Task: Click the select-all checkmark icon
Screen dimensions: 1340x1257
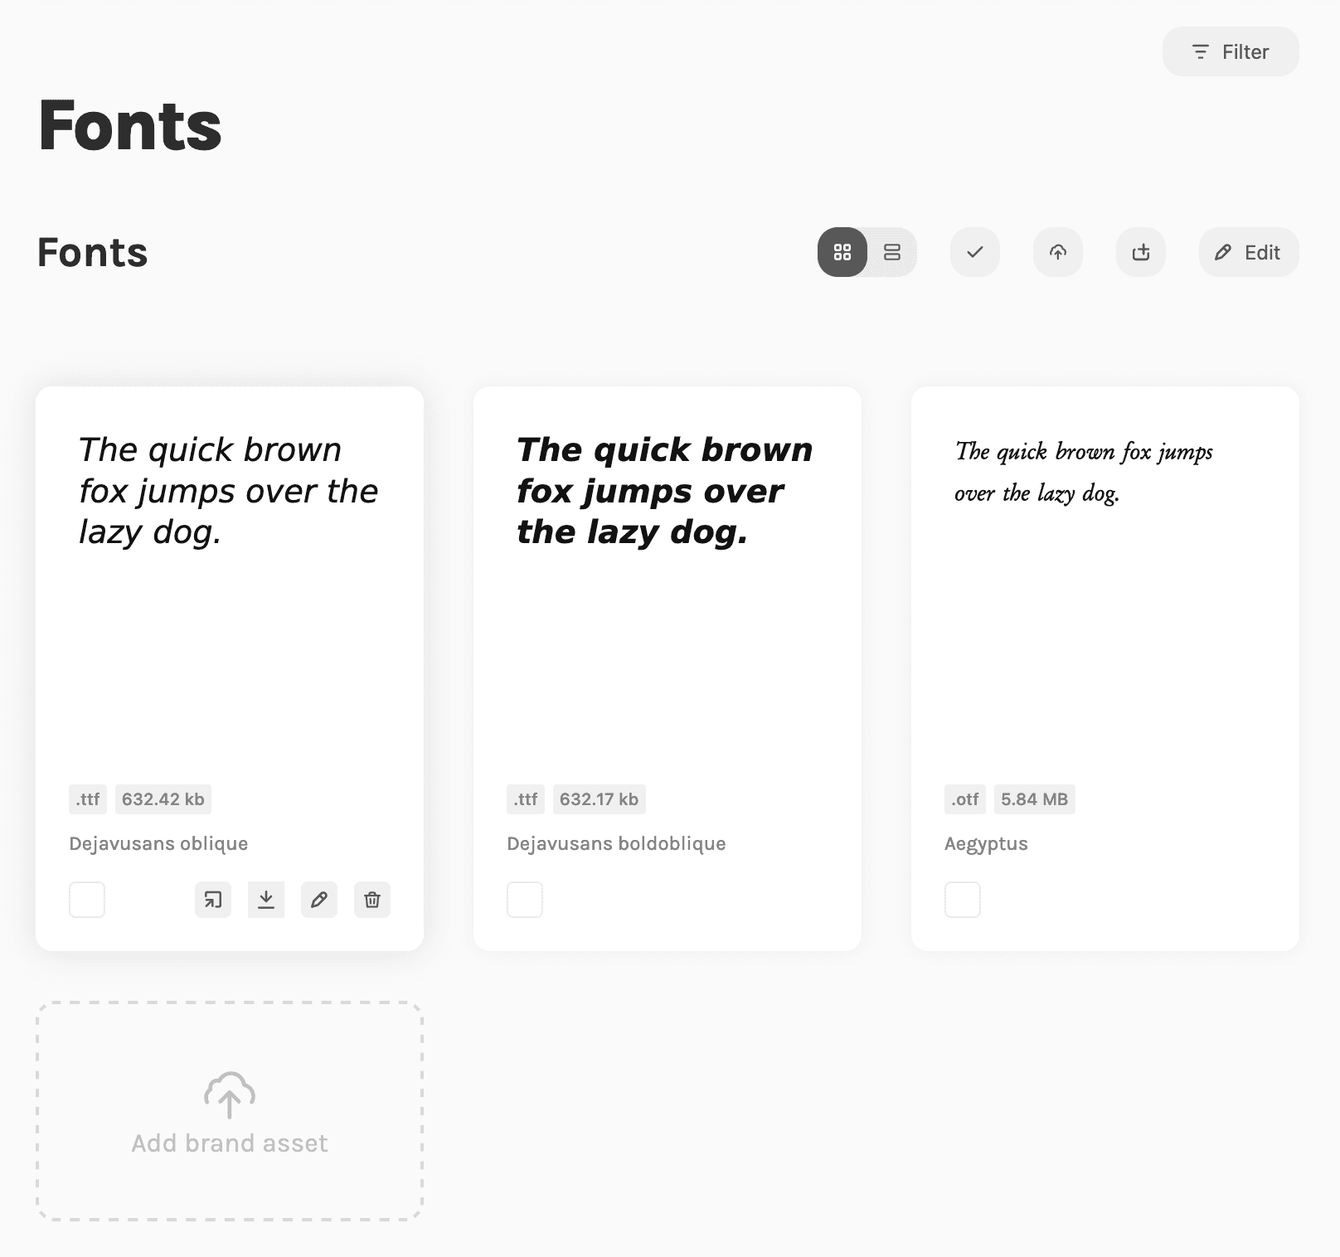Action: coord(975,252)
